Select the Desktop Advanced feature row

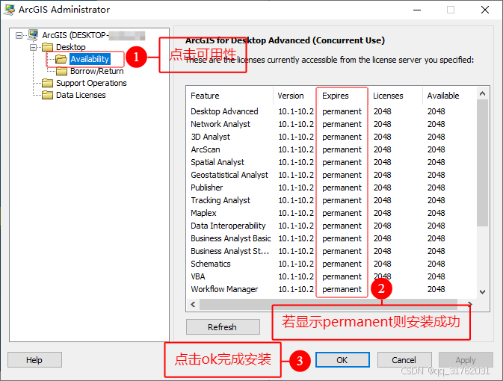332,111
